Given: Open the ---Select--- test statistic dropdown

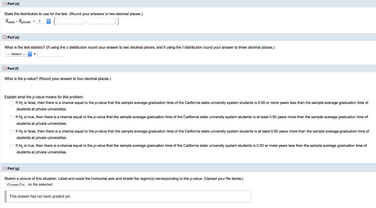Looking at the screenshot, I should click(x=18, y=54).
